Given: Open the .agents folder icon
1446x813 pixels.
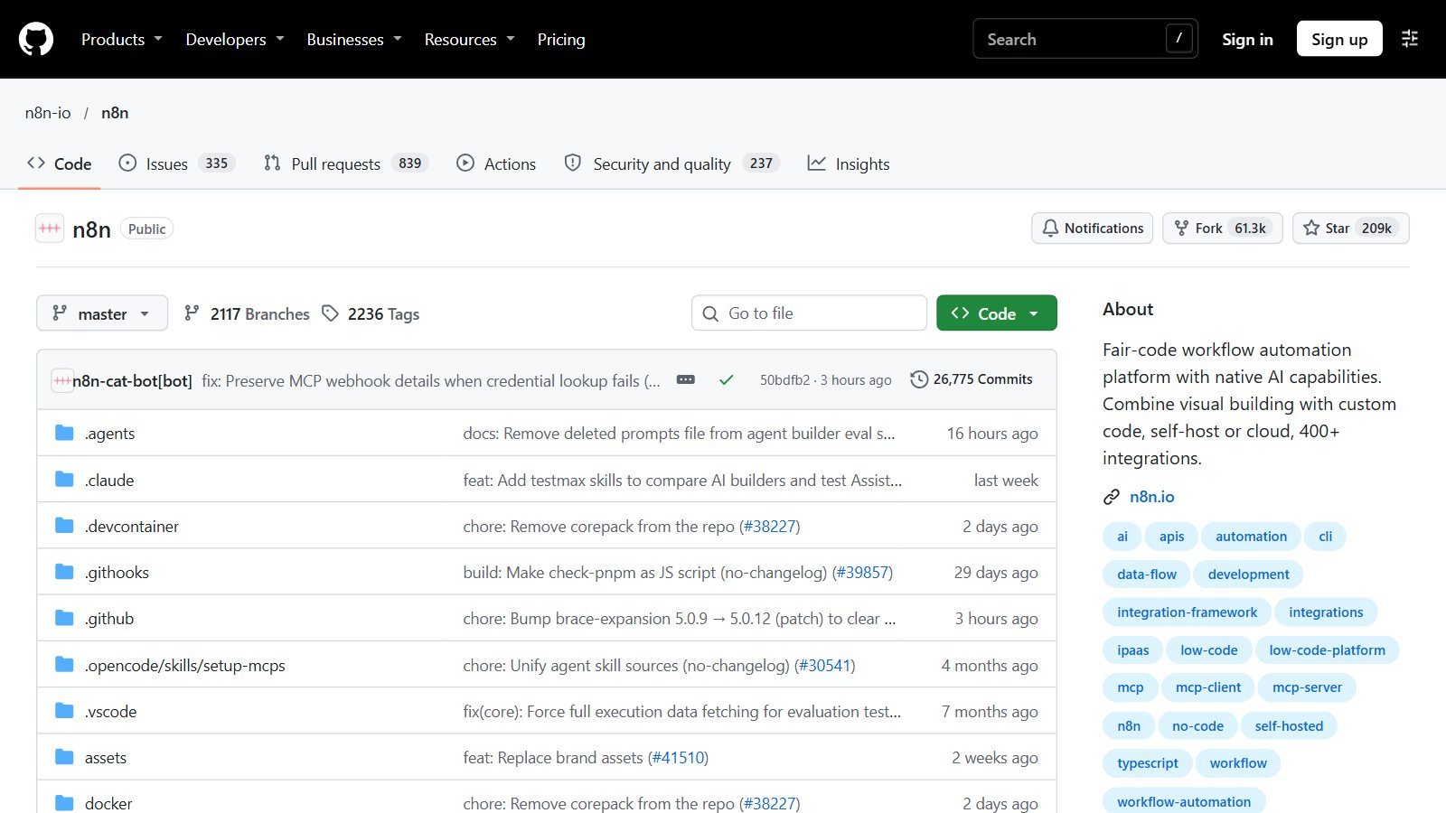Looking at the screenshot, I should click(64, 433).
